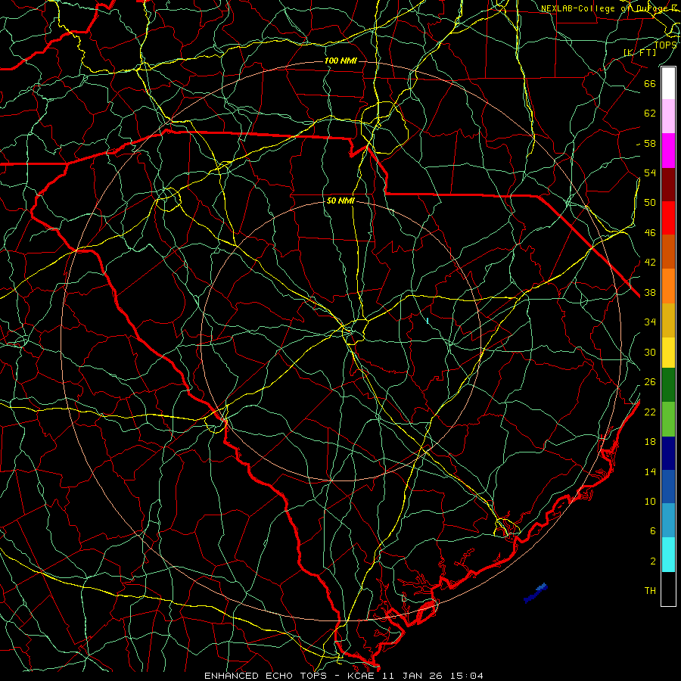Click the 50 NMI range ring label
Image resolution: width=681 pixels, height=681 pixels.
[x=340, y=201]
